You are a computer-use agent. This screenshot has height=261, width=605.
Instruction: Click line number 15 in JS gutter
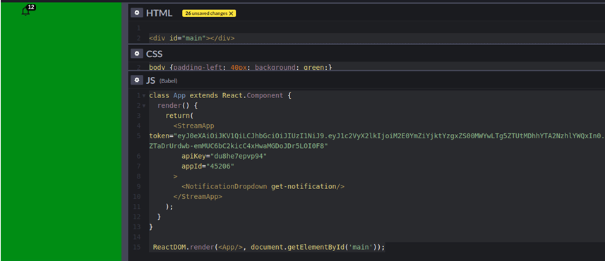point(138,247)
